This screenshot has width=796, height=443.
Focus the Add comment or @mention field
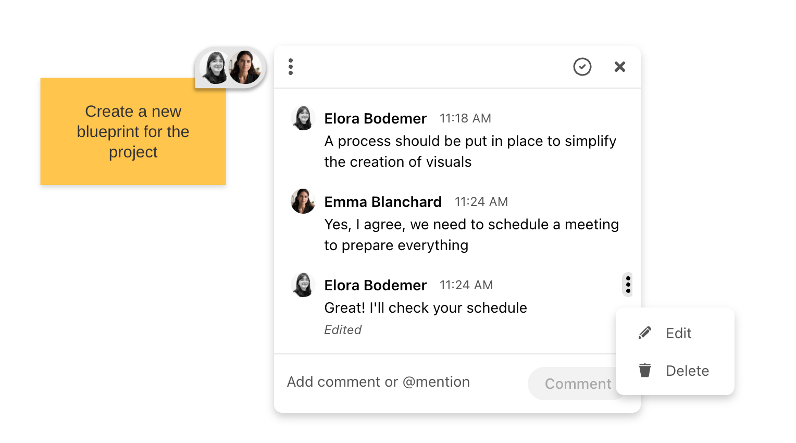tap(378, 382)
